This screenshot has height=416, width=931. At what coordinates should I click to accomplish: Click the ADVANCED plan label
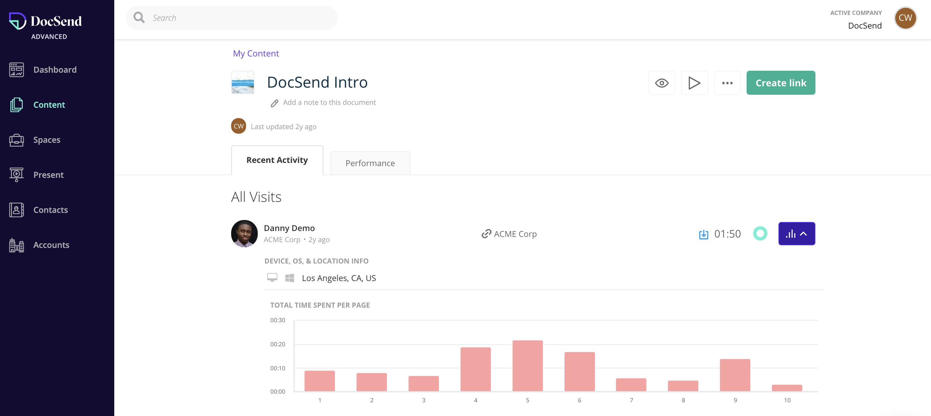(x=49, y=36)
